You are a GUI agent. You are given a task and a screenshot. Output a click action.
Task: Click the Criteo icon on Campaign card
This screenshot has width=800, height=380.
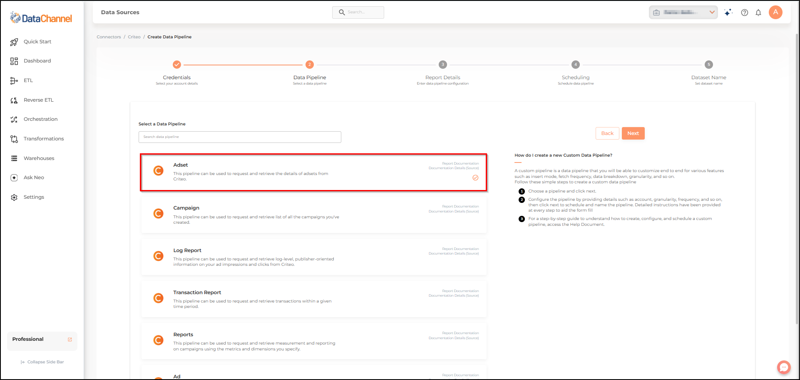click(159, 213)
